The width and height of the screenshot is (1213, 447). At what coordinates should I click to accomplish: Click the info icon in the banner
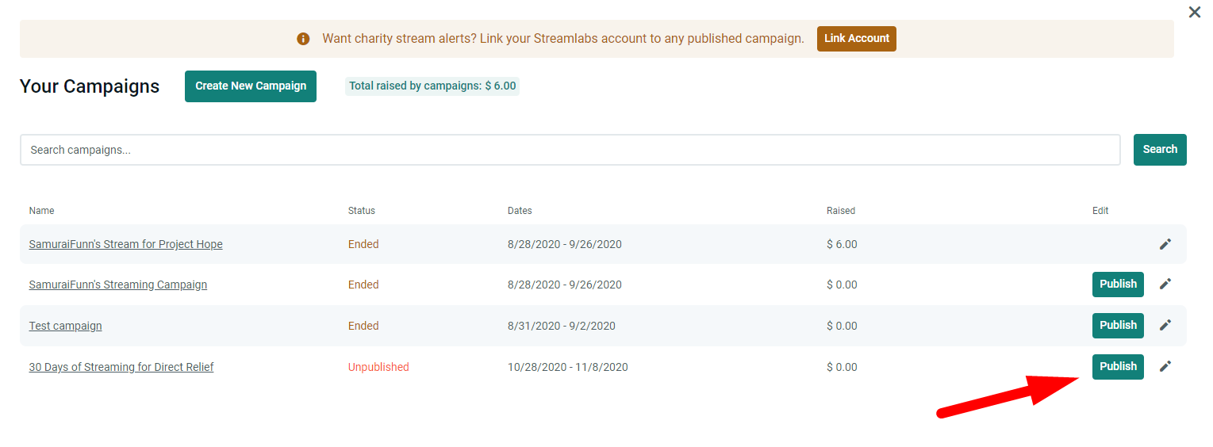click(x=303, y=39)
